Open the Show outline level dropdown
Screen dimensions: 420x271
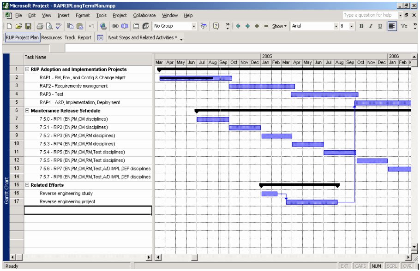pyautogui.click(x=279, y=26)
